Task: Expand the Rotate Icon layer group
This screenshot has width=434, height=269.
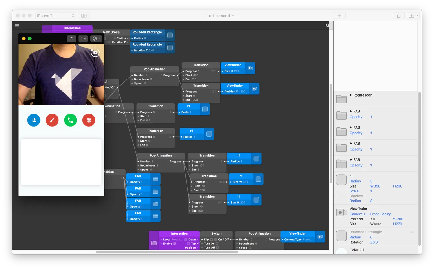Action: pos(351,95)
